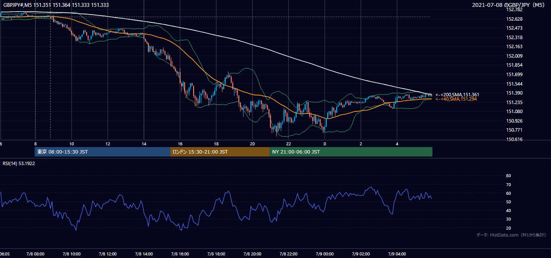Click the RSI(14) 53.1922 indicator label
Image resolution: width=551 pixels, height=258 pixels.
point(19,163)
